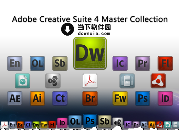
Task: Click Acrobat icon in the bottom dock
Action: [x=4, y=125]
